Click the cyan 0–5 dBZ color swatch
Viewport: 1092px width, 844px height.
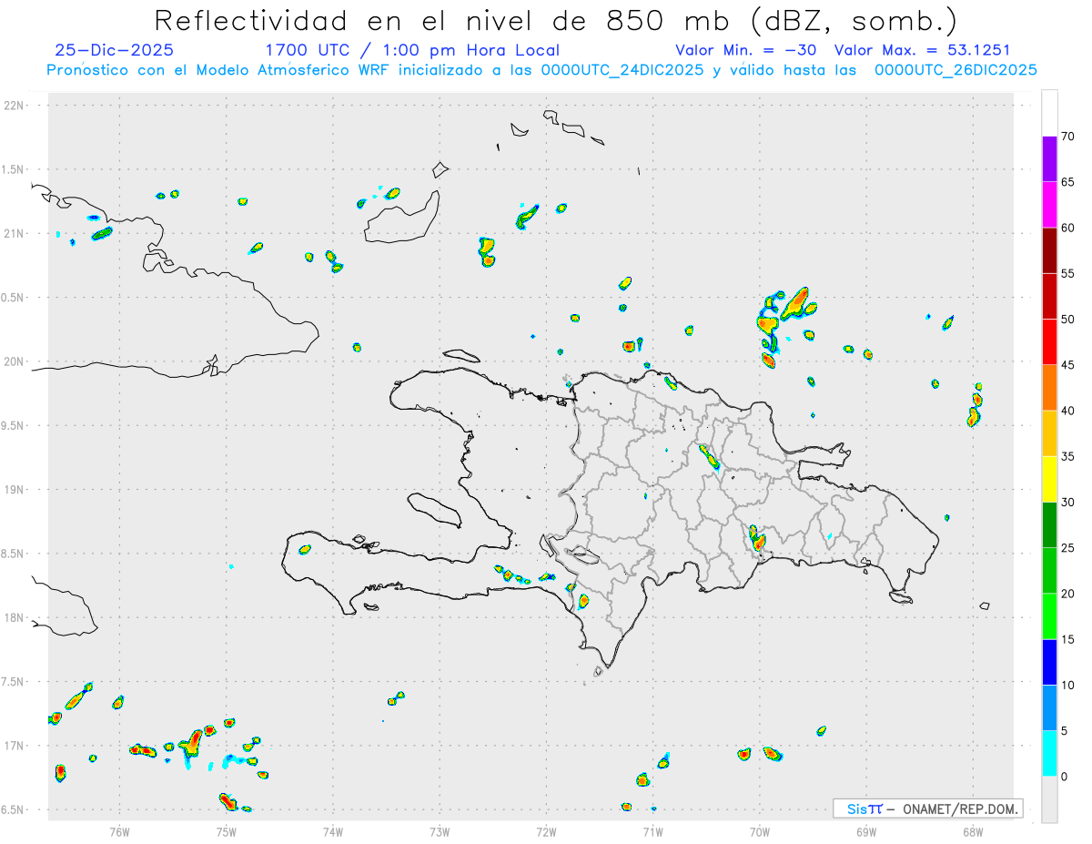tap(1049, 754)
